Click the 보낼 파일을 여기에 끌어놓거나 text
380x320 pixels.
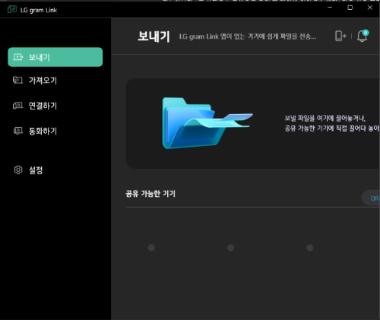tap(325, 119)
